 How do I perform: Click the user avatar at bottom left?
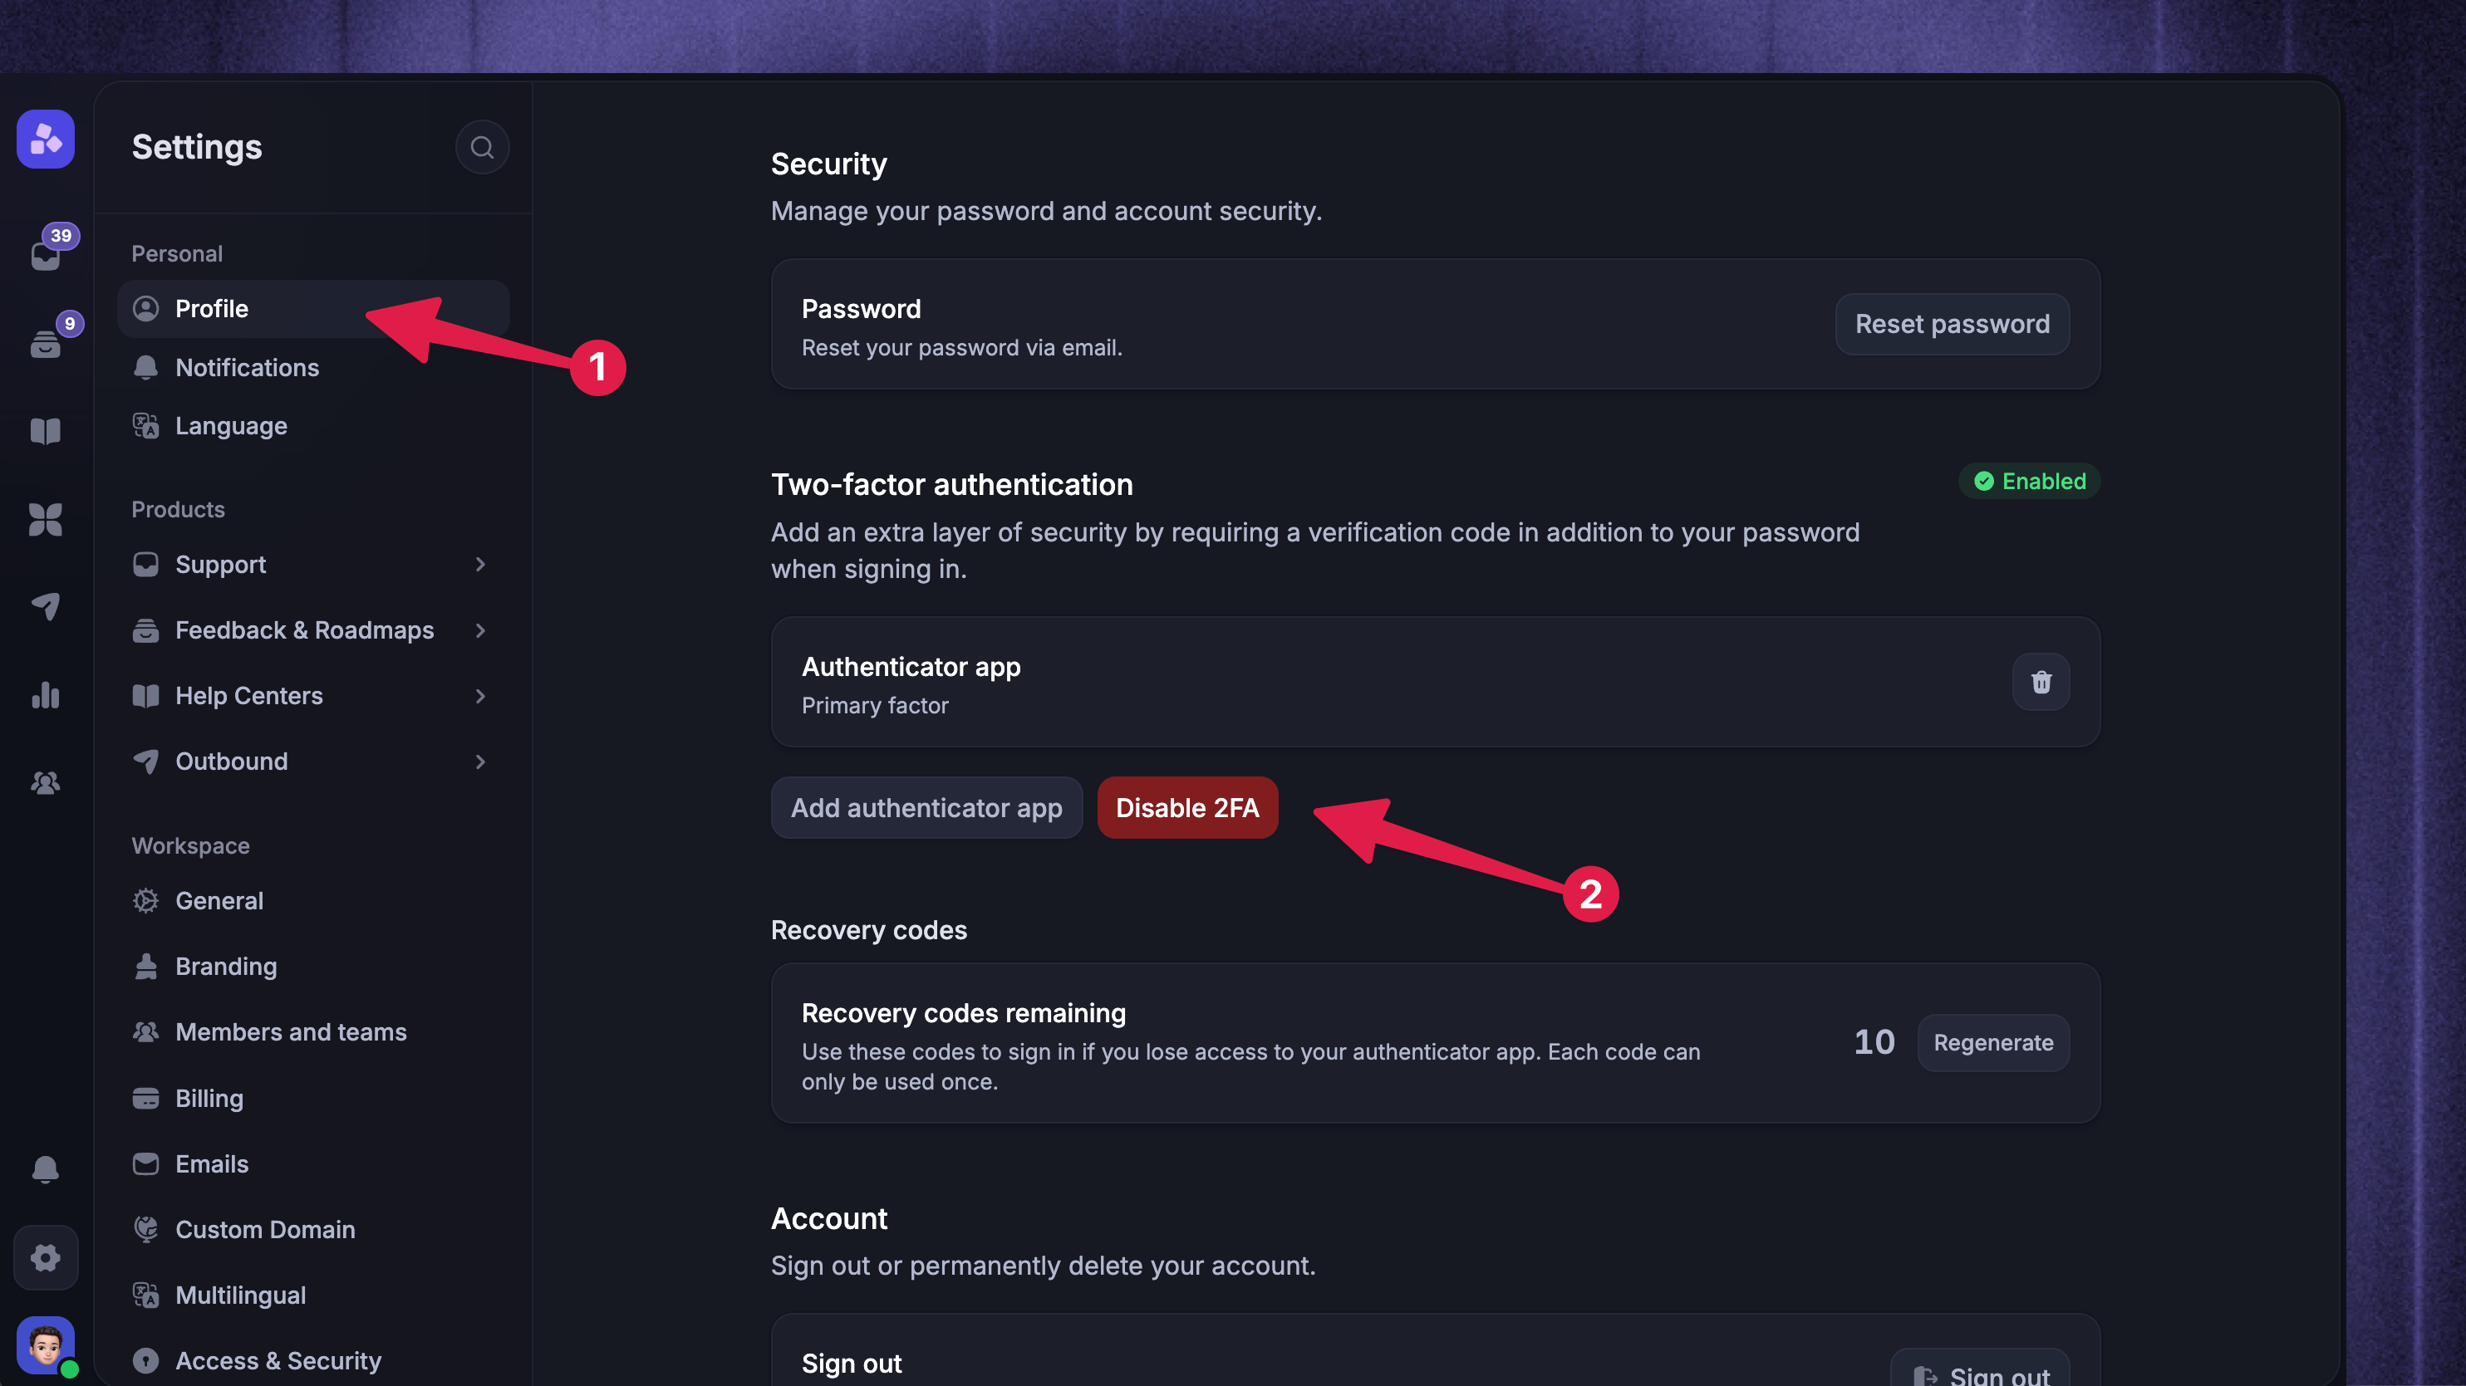pyautogui.click(x=46, y=1346)
